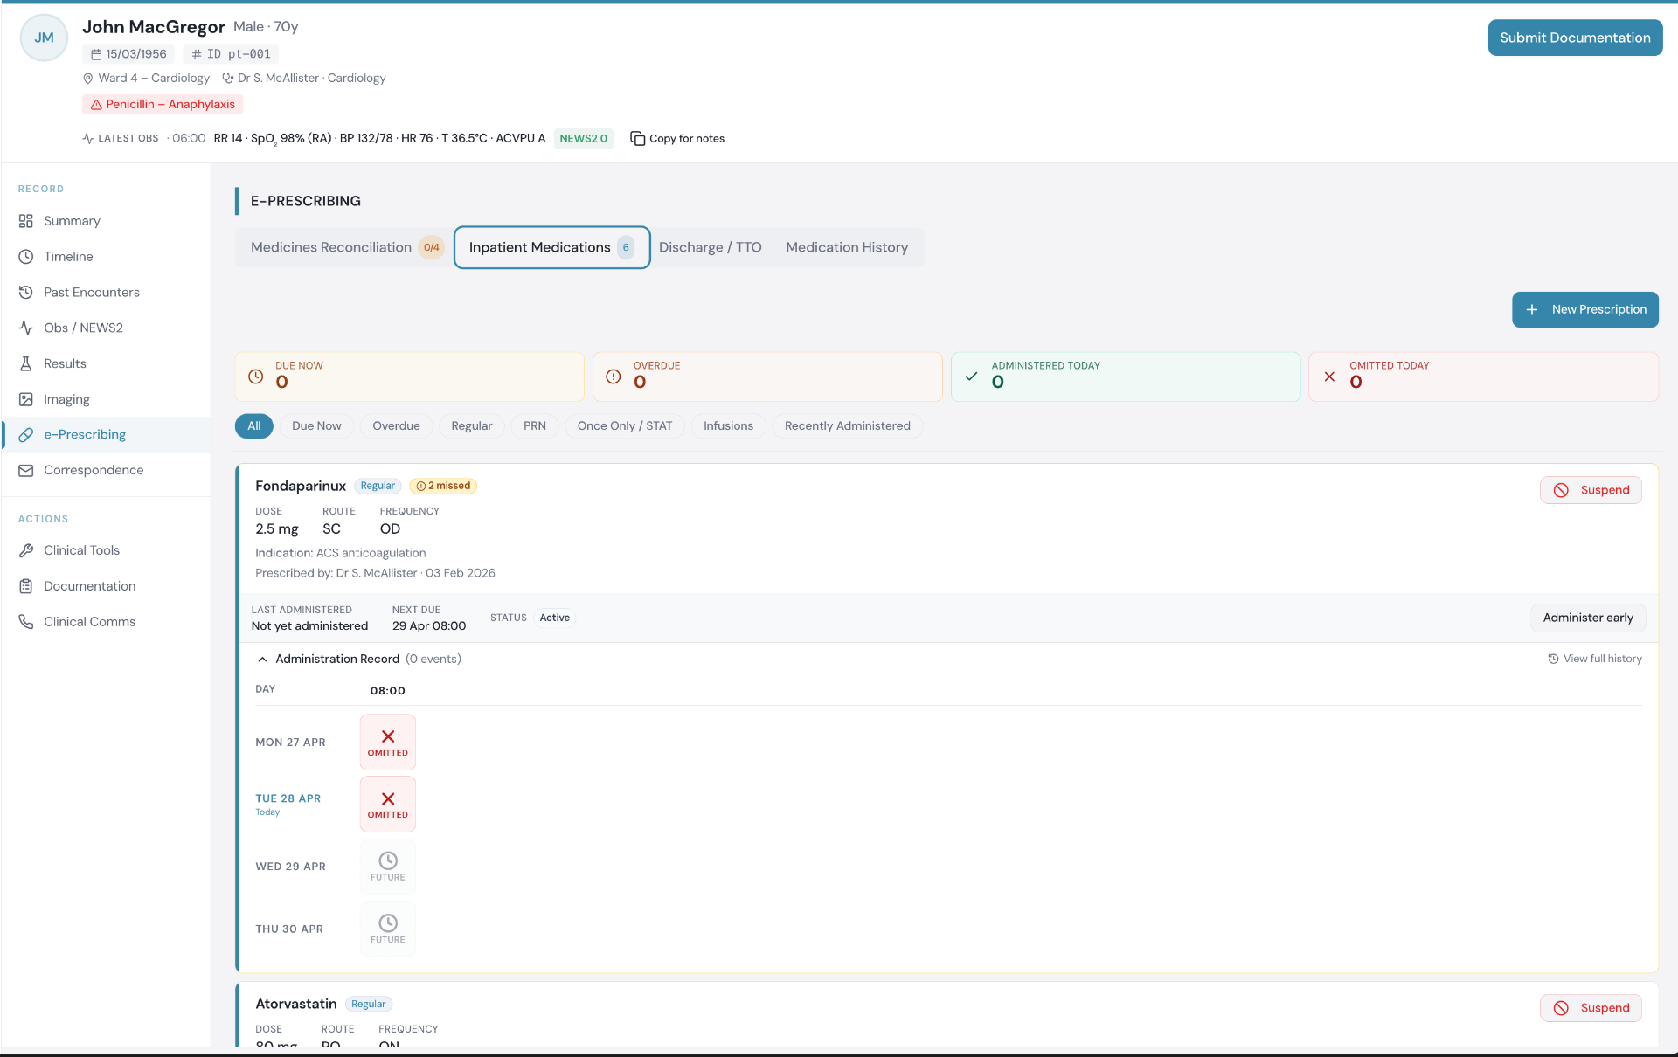Screen dimensions: 1678x1057
Task: Open the Tue 28 Apr omitted dose cell
Action: (388, 805)
